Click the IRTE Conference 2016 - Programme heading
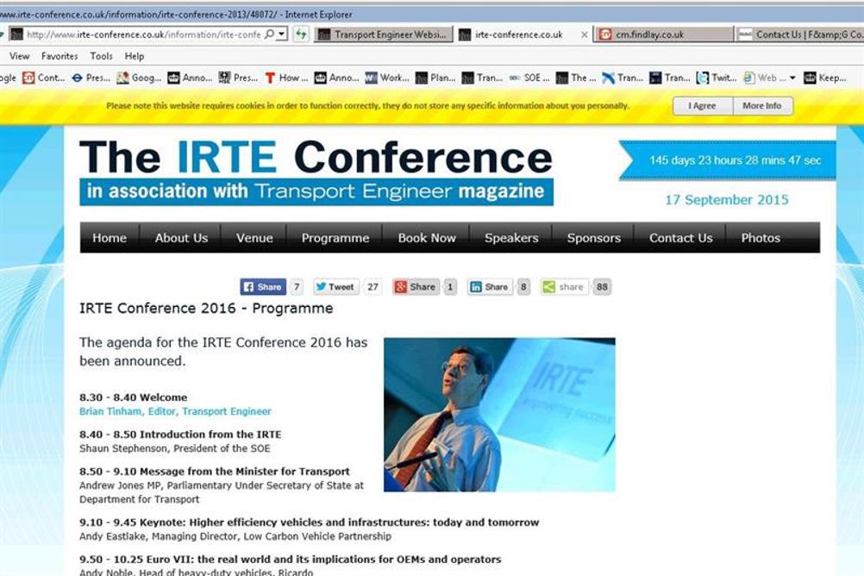This screenshot has height=576, width=864. click(x=206, y=308)
